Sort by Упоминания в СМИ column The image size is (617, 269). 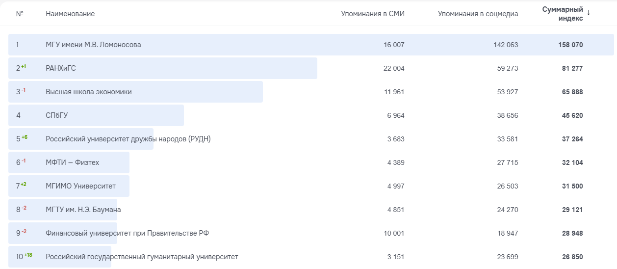372,14
